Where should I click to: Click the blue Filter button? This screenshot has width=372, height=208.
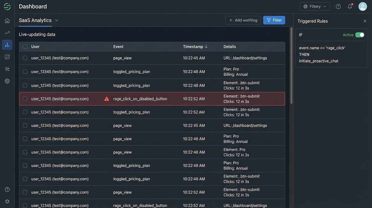pyautogui.click(x=274, y=20)
